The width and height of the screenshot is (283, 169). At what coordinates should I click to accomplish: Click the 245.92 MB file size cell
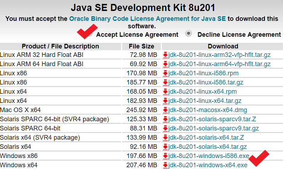click(142, 110)
